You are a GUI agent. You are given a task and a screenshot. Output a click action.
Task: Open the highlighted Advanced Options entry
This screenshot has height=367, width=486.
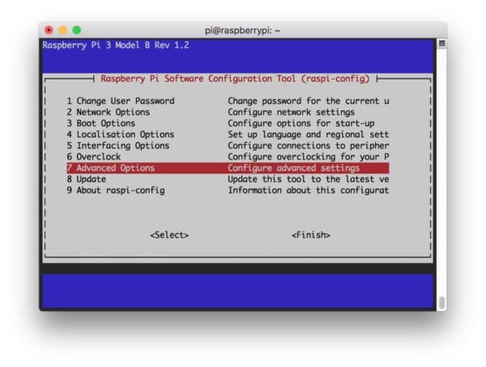point(110,168)
